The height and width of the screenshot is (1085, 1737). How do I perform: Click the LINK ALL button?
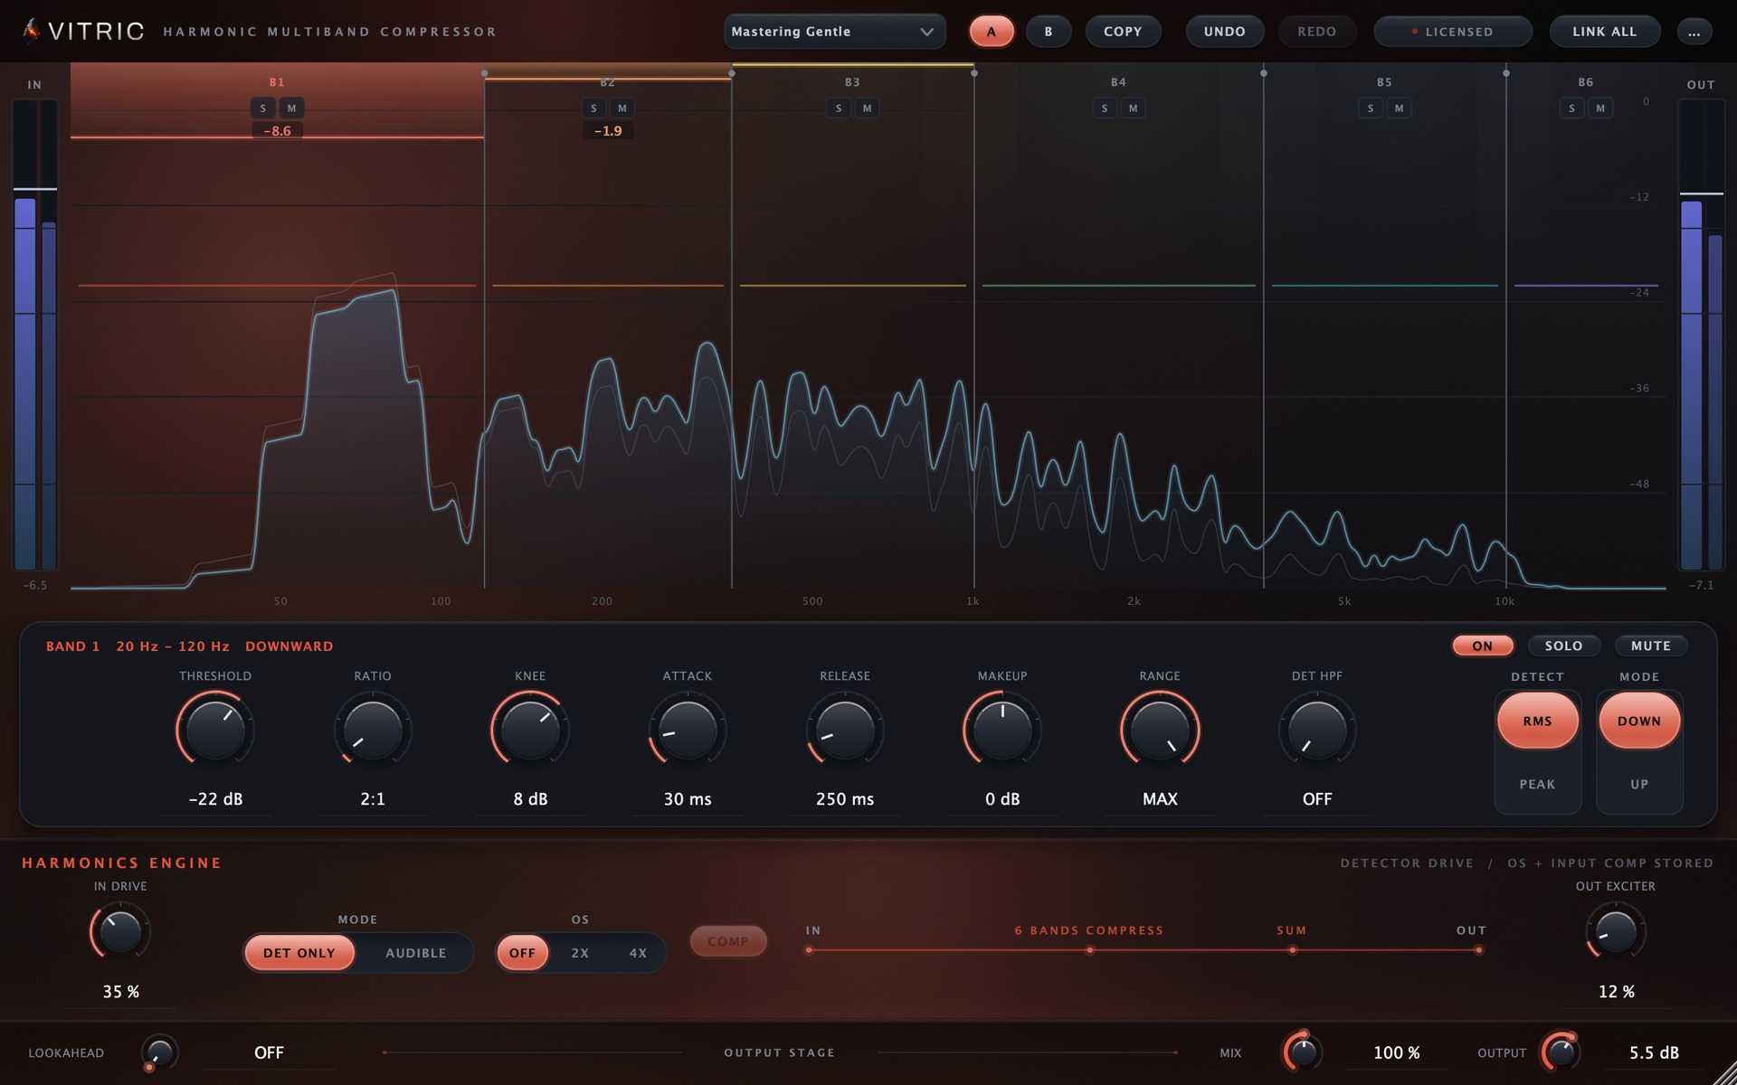1604,32
